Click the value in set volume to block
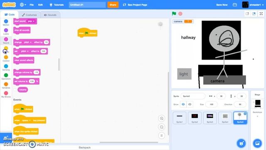Screen dimensions: 266x150 click(32, 81)
